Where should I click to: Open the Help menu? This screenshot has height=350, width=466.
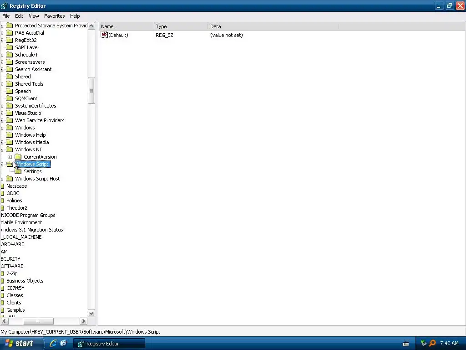point(75,16)
